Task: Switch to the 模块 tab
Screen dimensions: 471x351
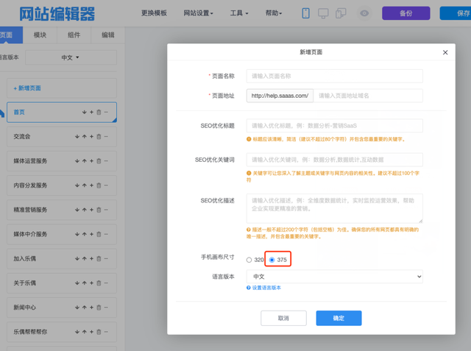Action: point(40,35)
